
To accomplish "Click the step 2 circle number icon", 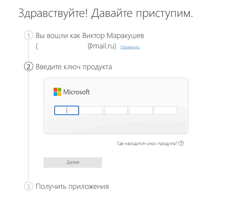I will point(29,67).
